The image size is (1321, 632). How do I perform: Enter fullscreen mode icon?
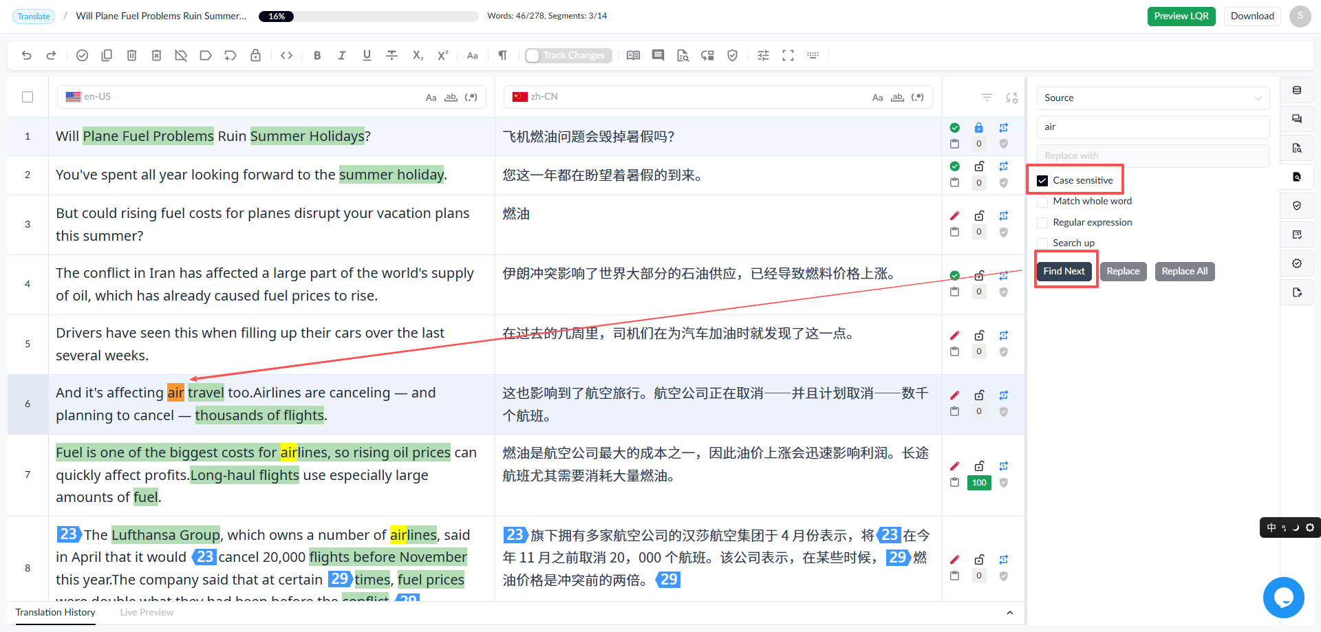(x=788, y=56)
